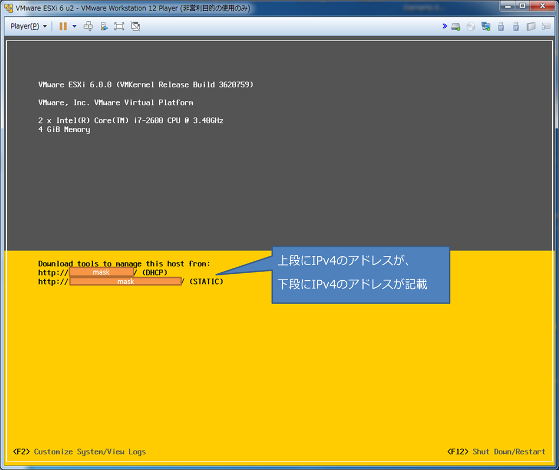
Task: Enter full screen mode
Action: tap(119, 26)
